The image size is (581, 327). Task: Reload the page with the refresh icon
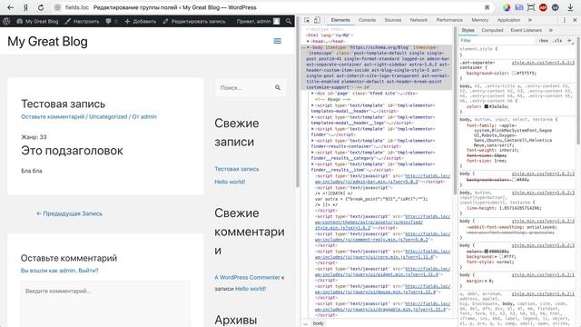click(41, 7)
